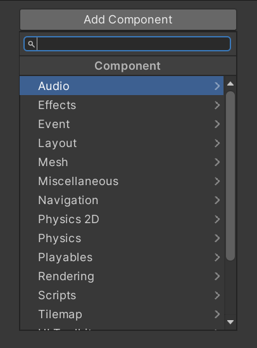
Task: Open the Audio component category
Action: 122,86
